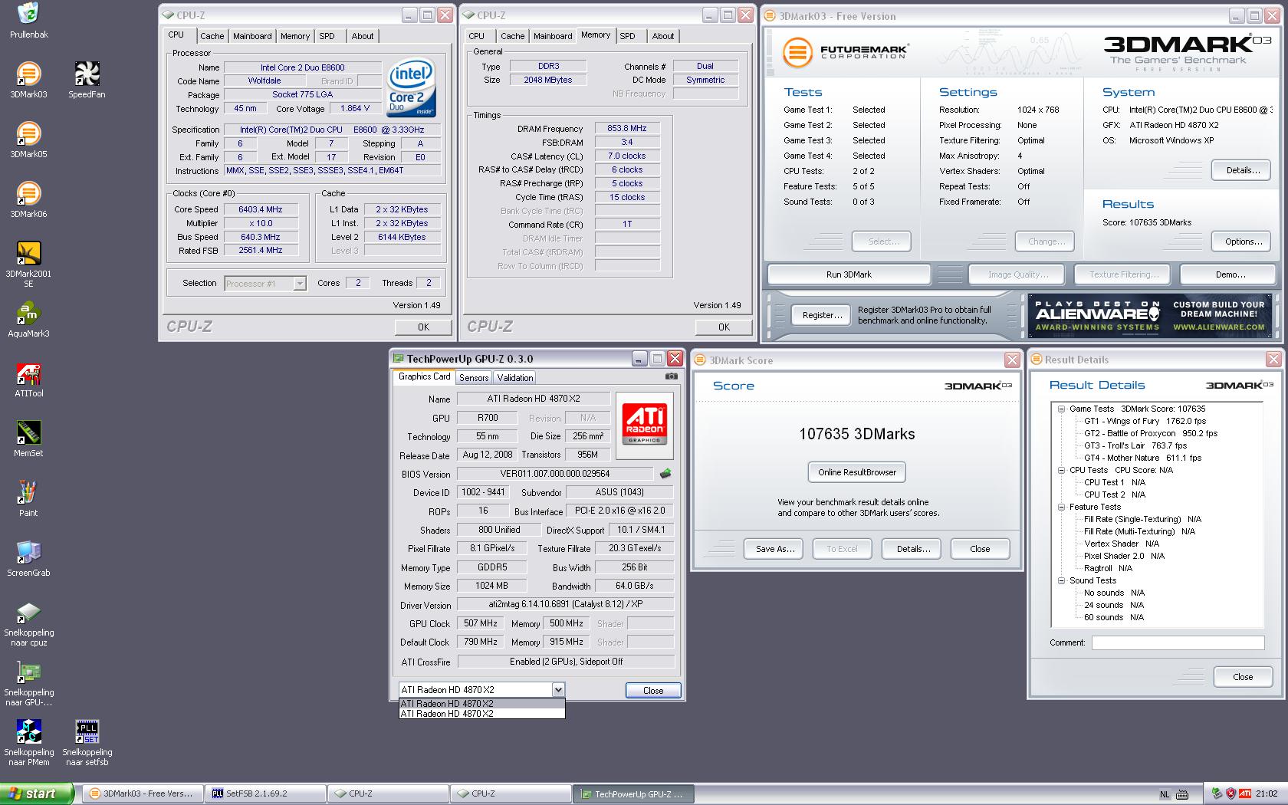Open MemSet desktop icon

tap(28, 439)
